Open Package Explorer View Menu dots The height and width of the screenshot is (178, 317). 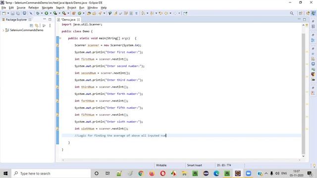click(50, 26)
